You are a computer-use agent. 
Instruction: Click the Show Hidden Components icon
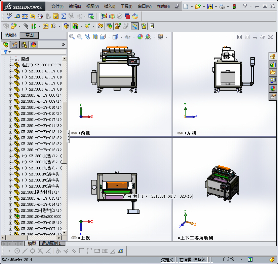pyautogui.click(x=67, y=26)
